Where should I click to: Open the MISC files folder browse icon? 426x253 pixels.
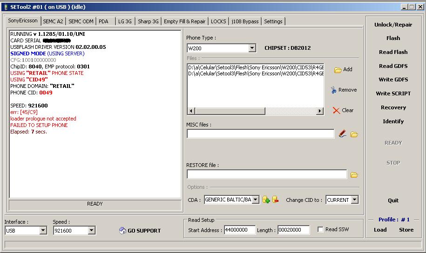point(354,134)
